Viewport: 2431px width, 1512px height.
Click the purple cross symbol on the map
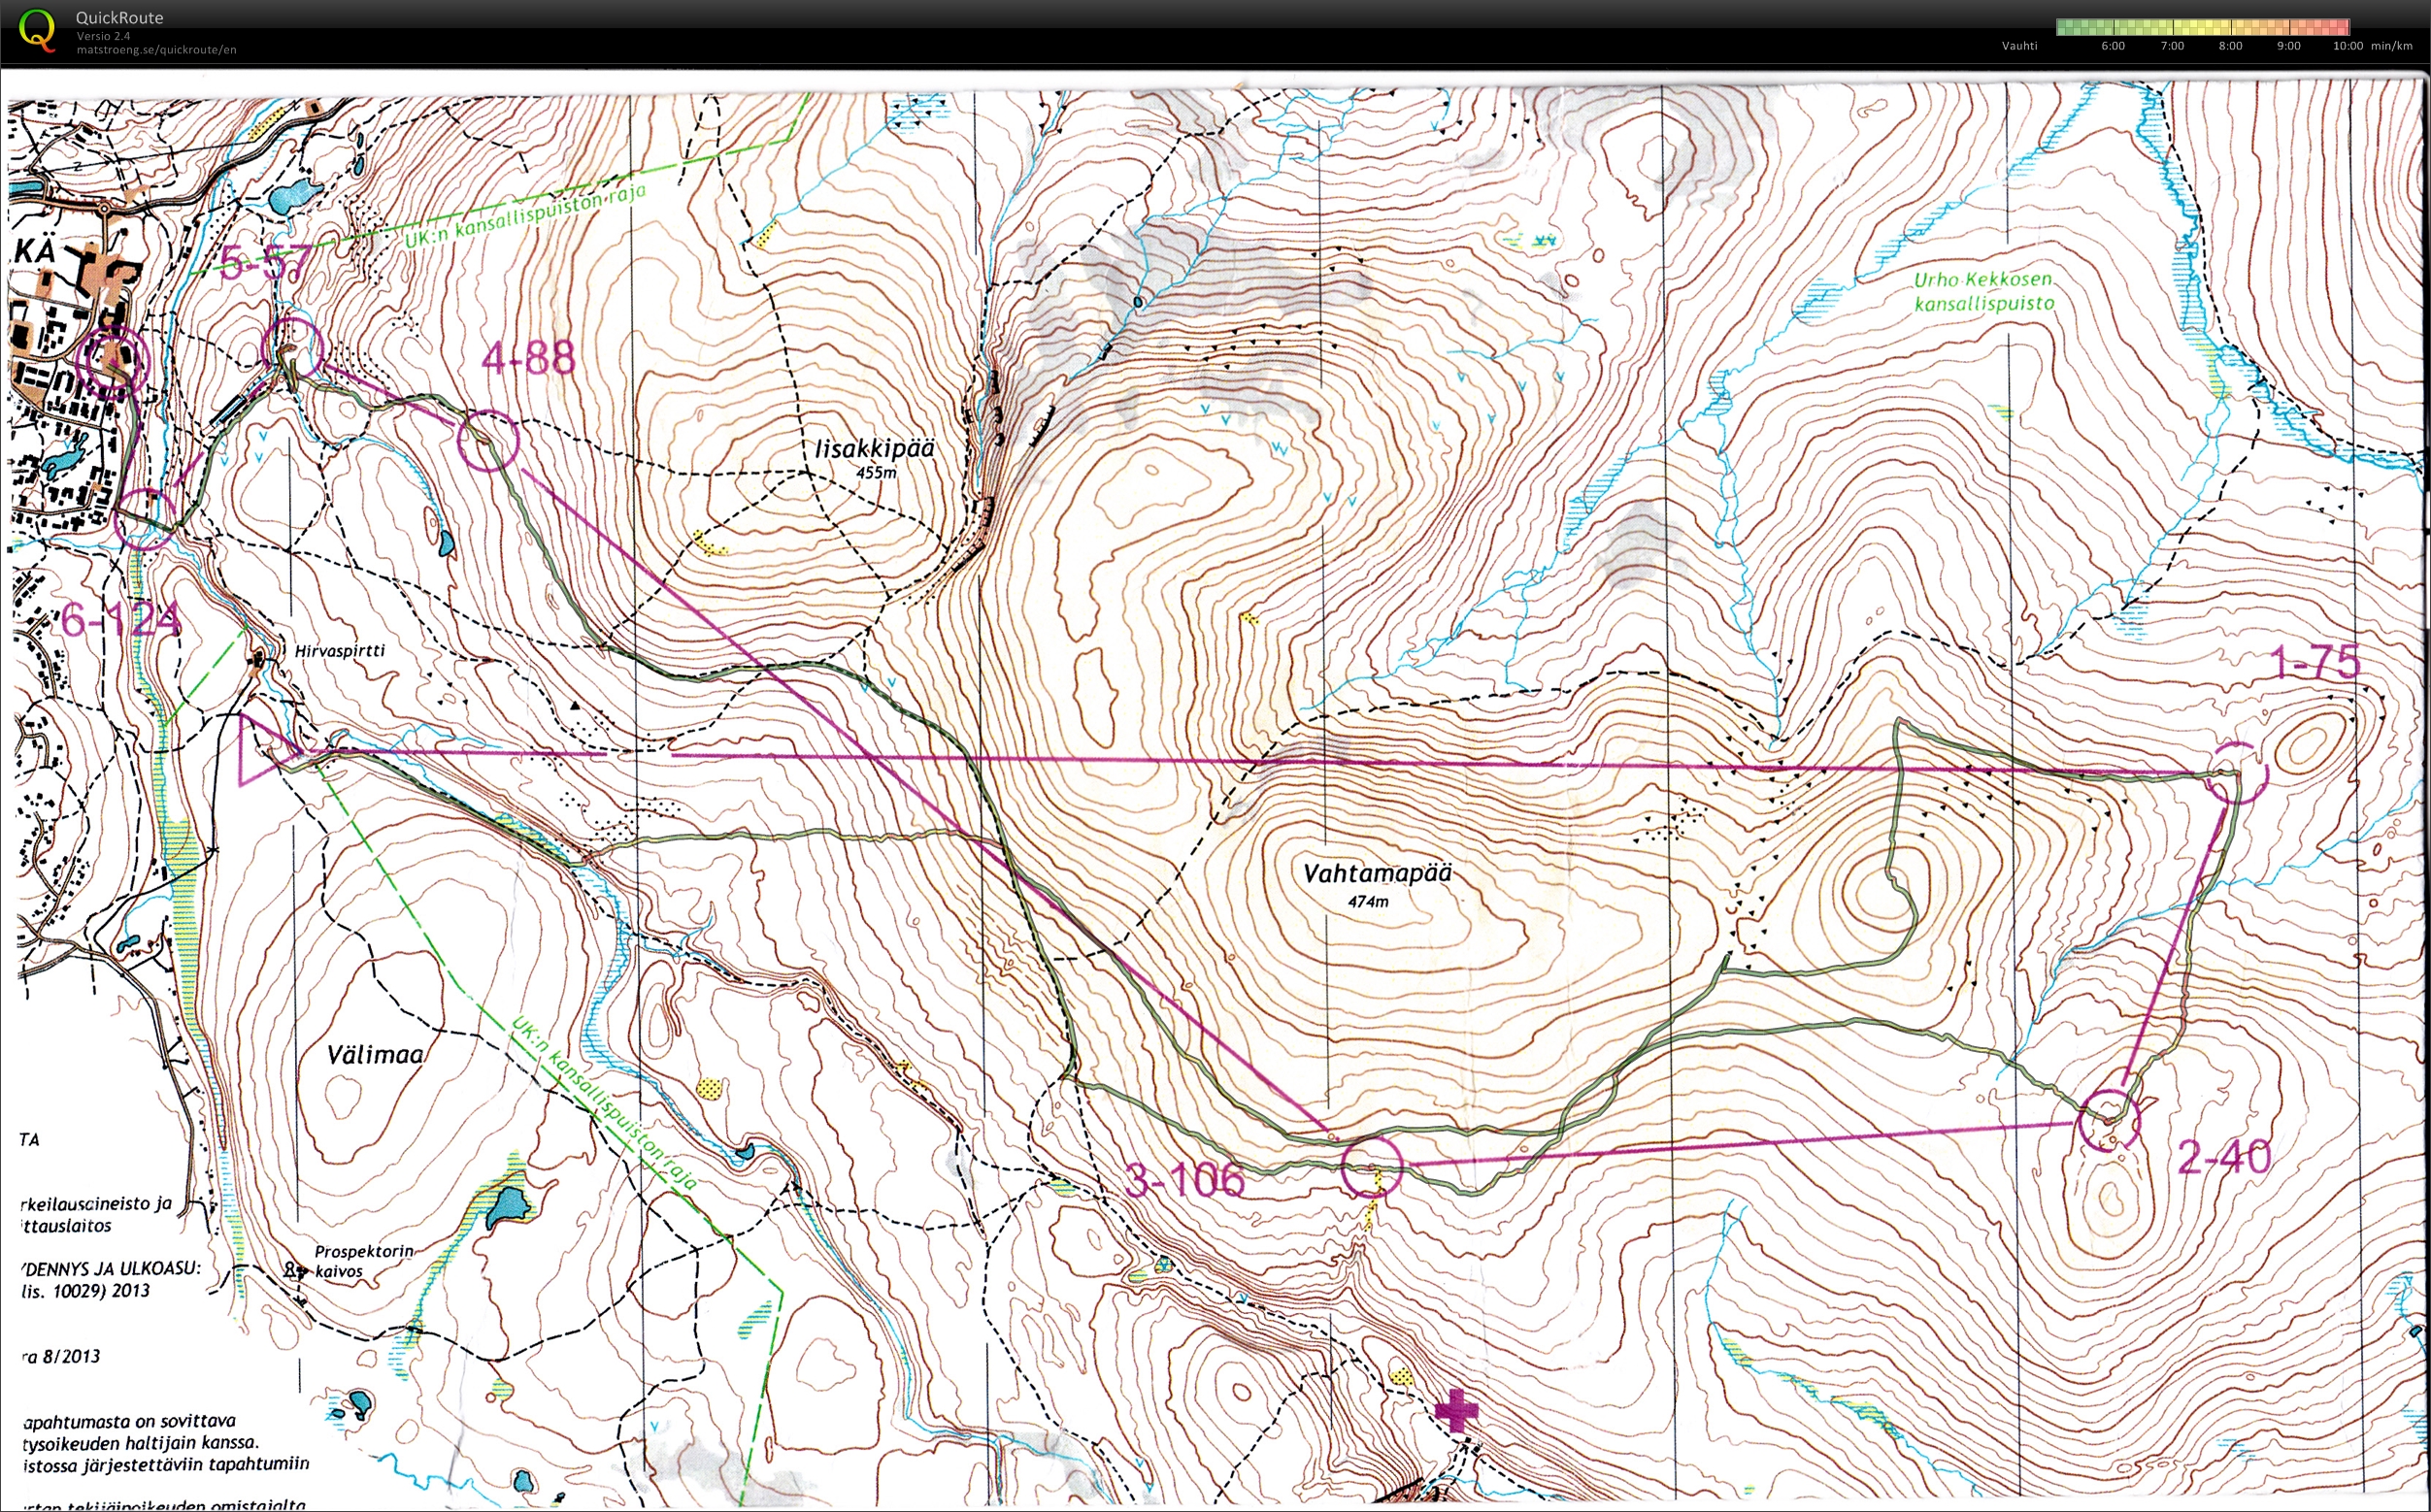pos(1456,1411)
